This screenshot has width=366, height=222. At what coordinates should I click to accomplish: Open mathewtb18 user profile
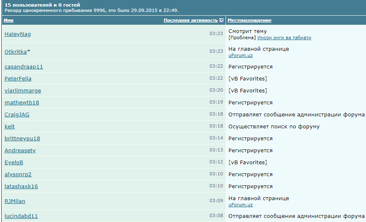coord(22,103)
